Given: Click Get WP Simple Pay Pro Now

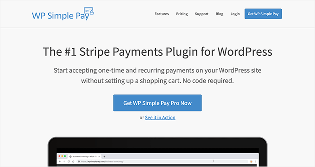Looking at the screenshot, I should coord(157,103).
